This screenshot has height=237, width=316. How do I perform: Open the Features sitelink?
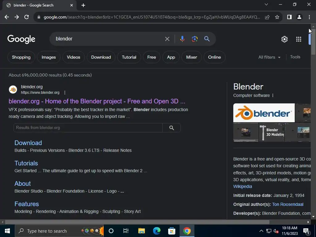click(27, 204)
